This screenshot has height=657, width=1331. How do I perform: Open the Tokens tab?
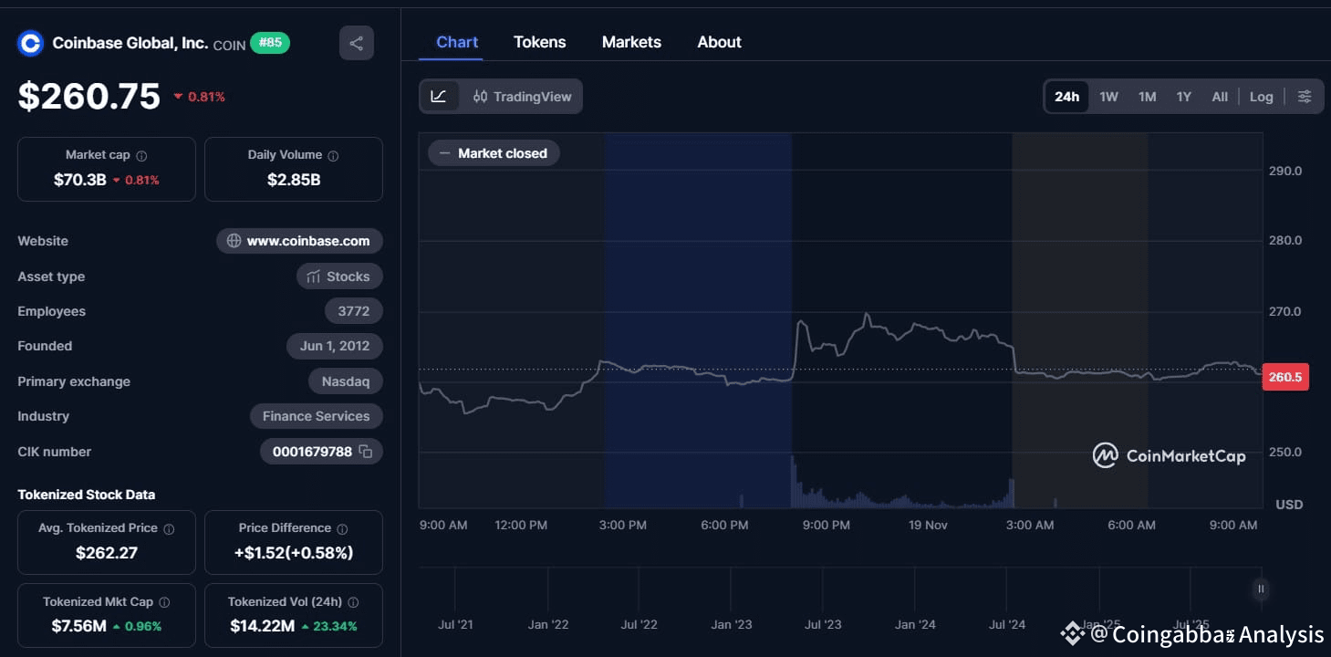click(x=540, y=42)
